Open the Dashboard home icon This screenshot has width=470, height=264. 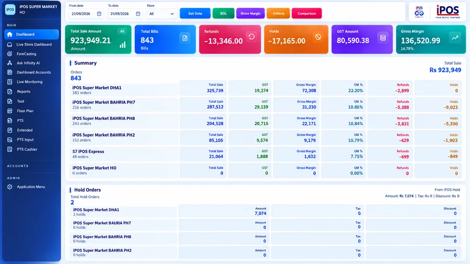click(x=10, y=34)
